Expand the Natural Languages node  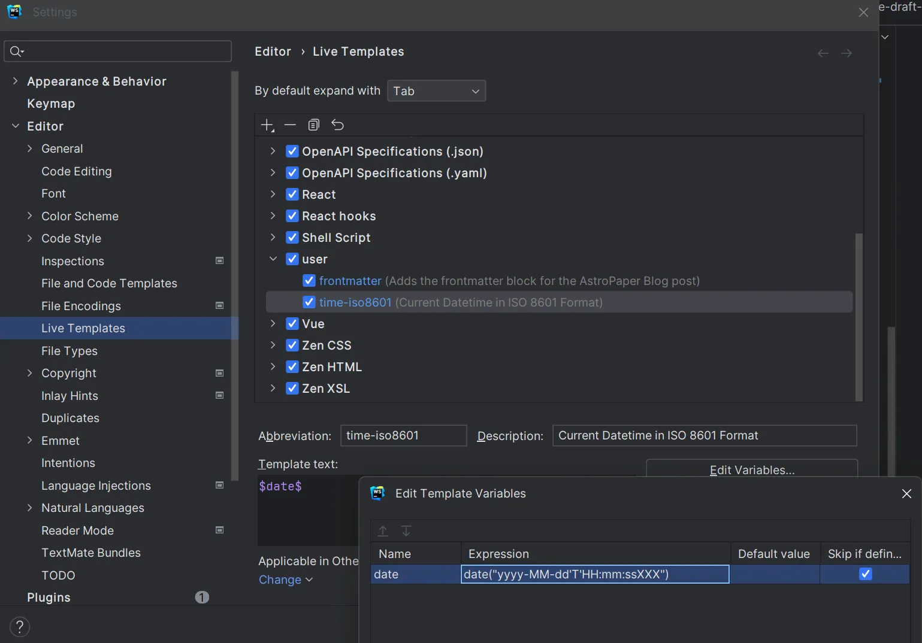(x=29, y=508)
